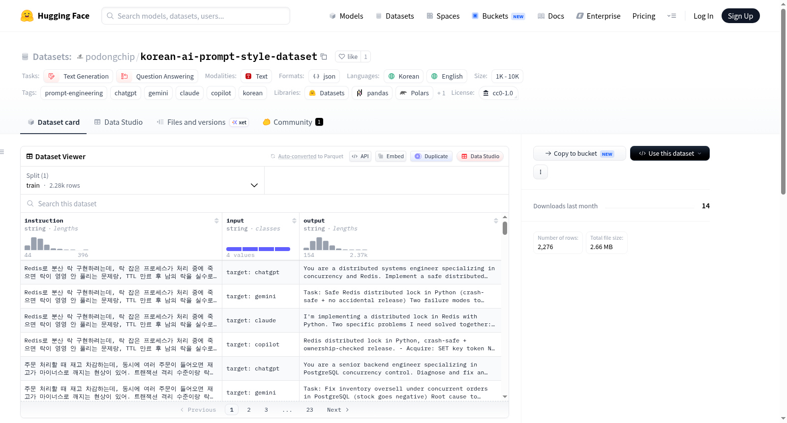Open the Enterprise nav item

point(598,16)
